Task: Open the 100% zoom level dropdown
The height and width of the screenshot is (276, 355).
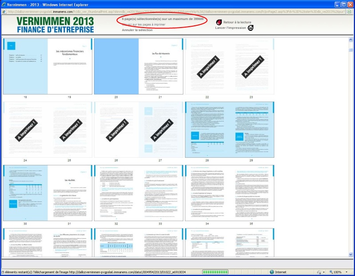Action: (x=347, y=272)
